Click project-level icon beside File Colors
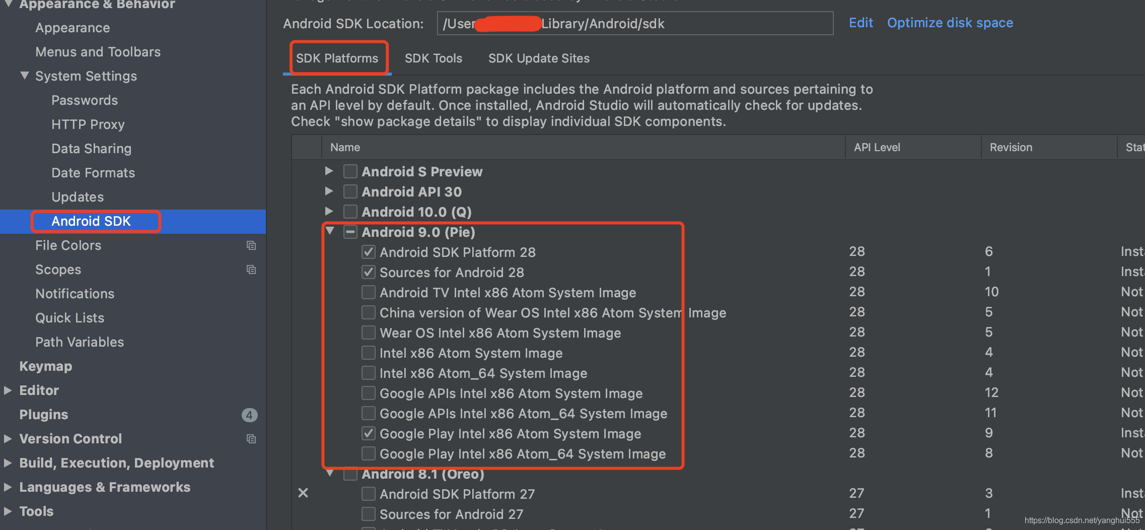Image resolution: width=1145 pixels, height=530 pixels. click(251, 245)
